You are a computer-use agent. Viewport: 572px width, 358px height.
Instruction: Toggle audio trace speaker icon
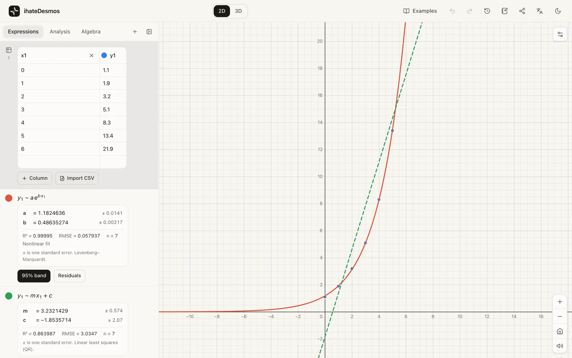[x=560, y=346]
